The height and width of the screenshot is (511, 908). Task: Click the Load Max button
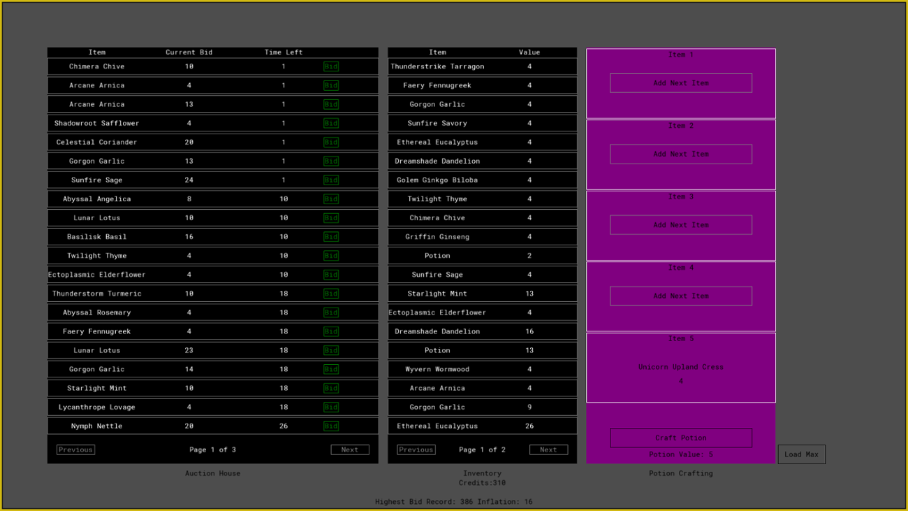pyautogui.click(x=801, y=454)
